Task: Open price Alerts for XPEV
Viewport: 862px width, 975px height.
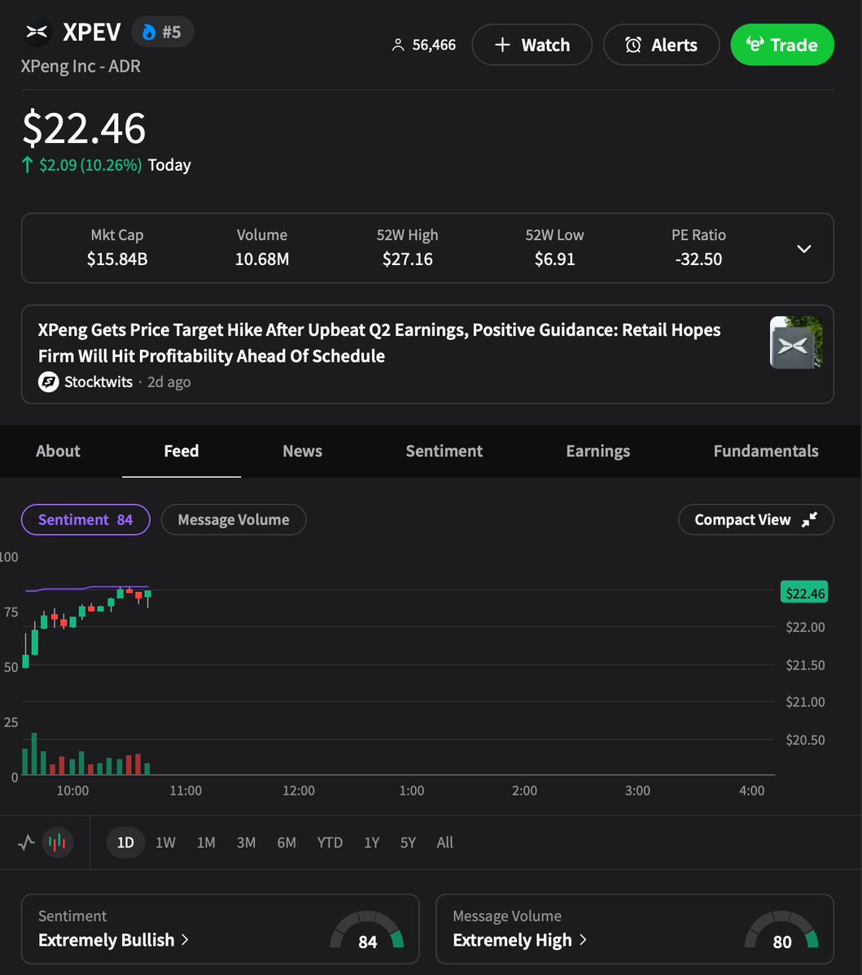Action: coord(662,45)
